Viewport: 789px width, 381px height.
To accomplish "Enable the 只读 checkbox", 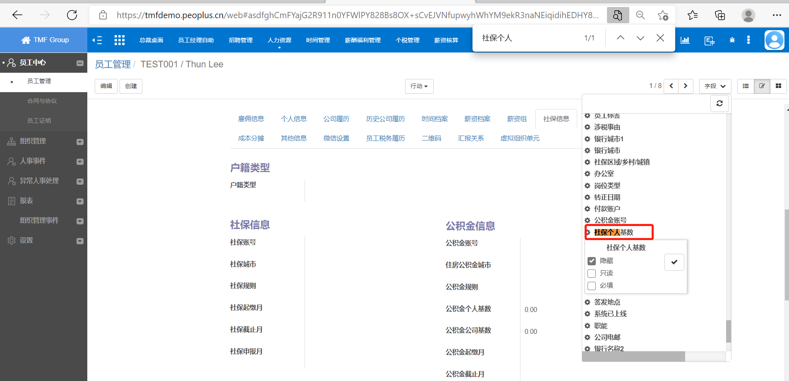I will [592, 273].
